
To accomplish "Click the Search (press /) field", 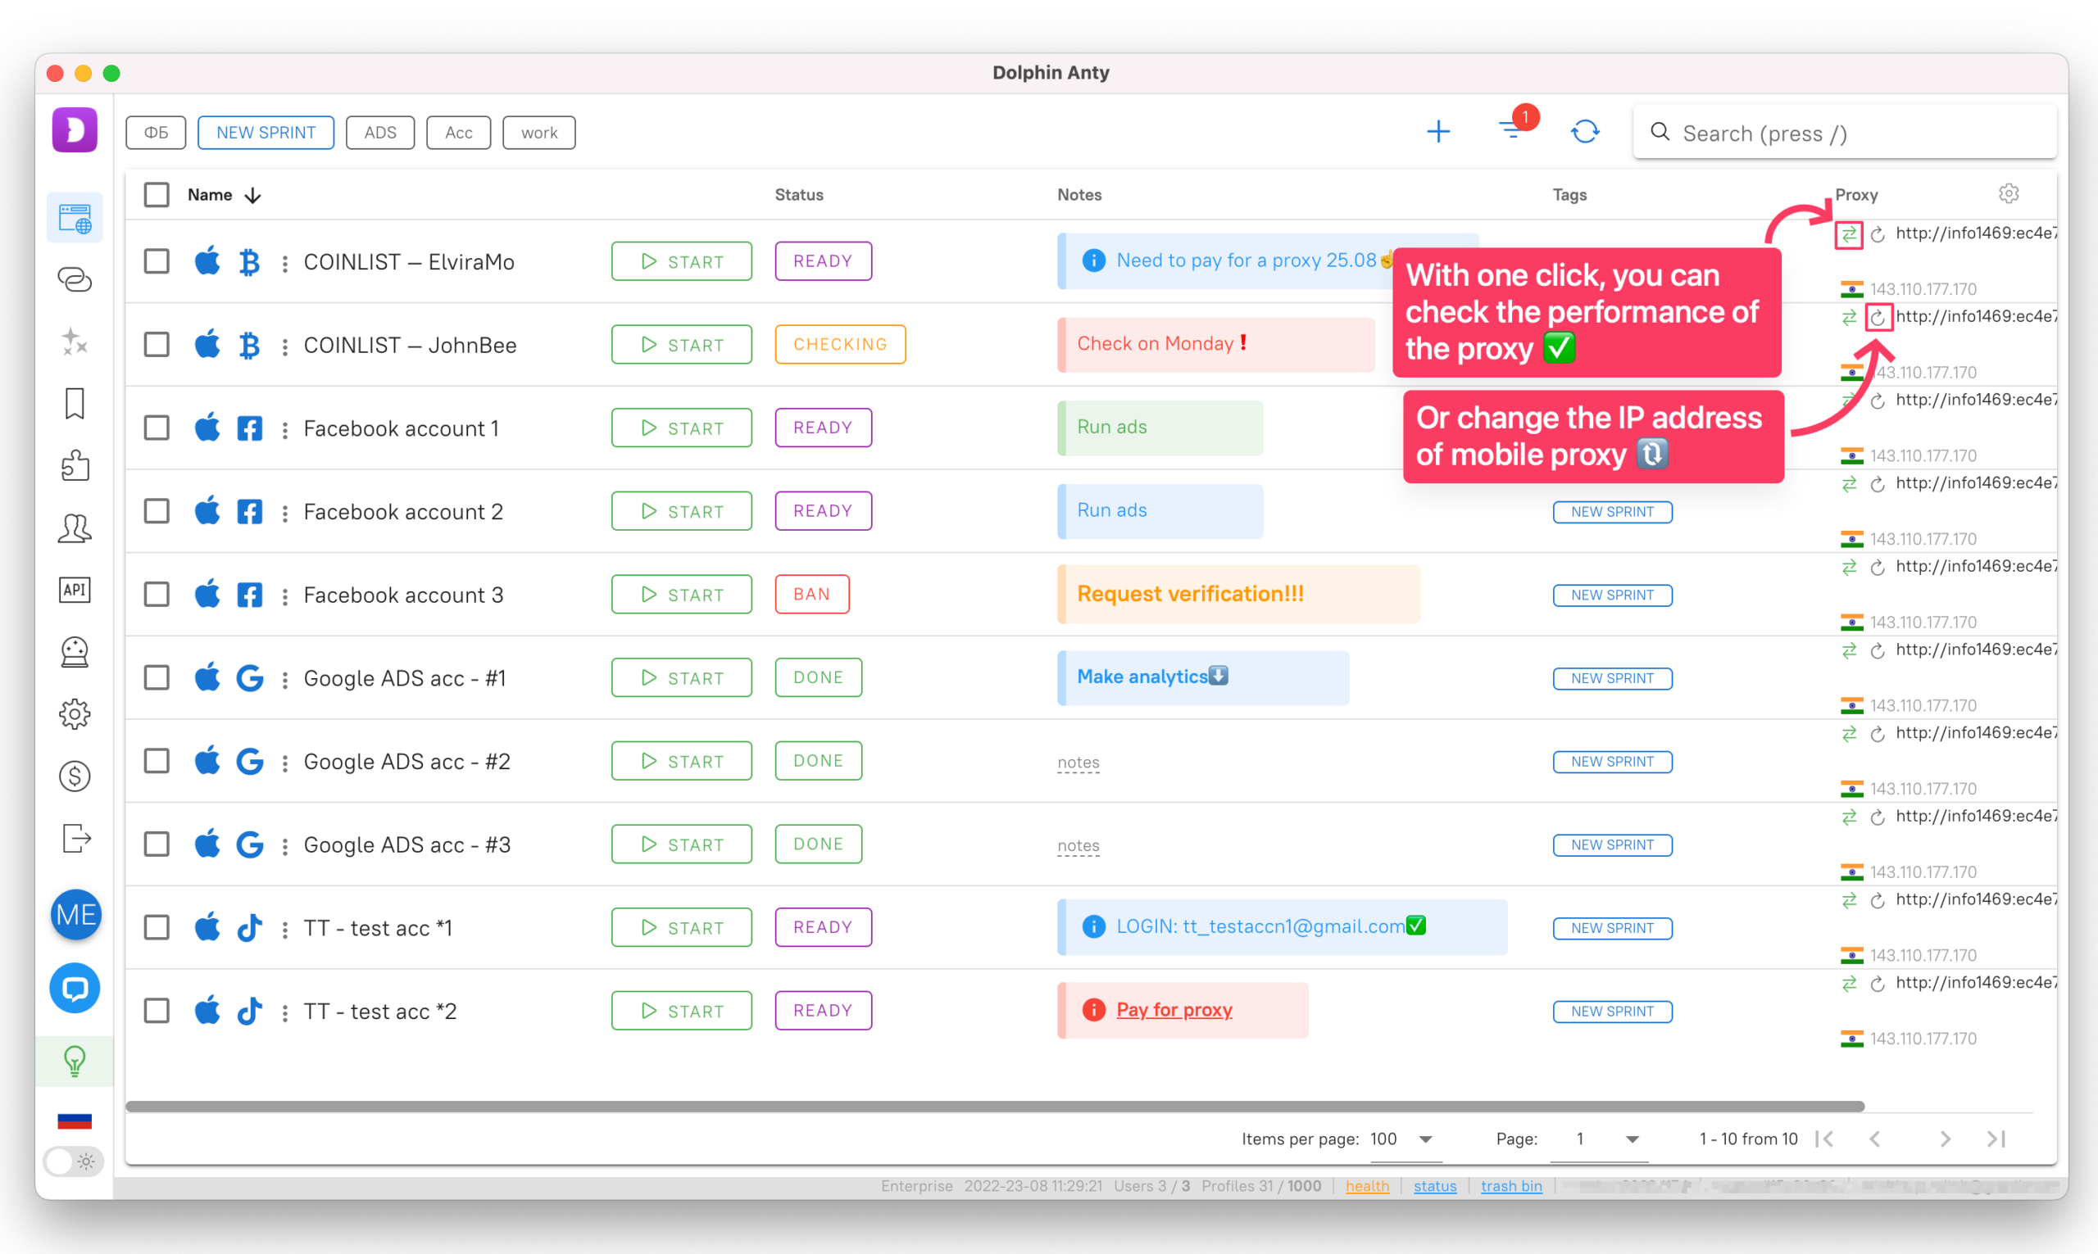I will (x=1845, y=133).
